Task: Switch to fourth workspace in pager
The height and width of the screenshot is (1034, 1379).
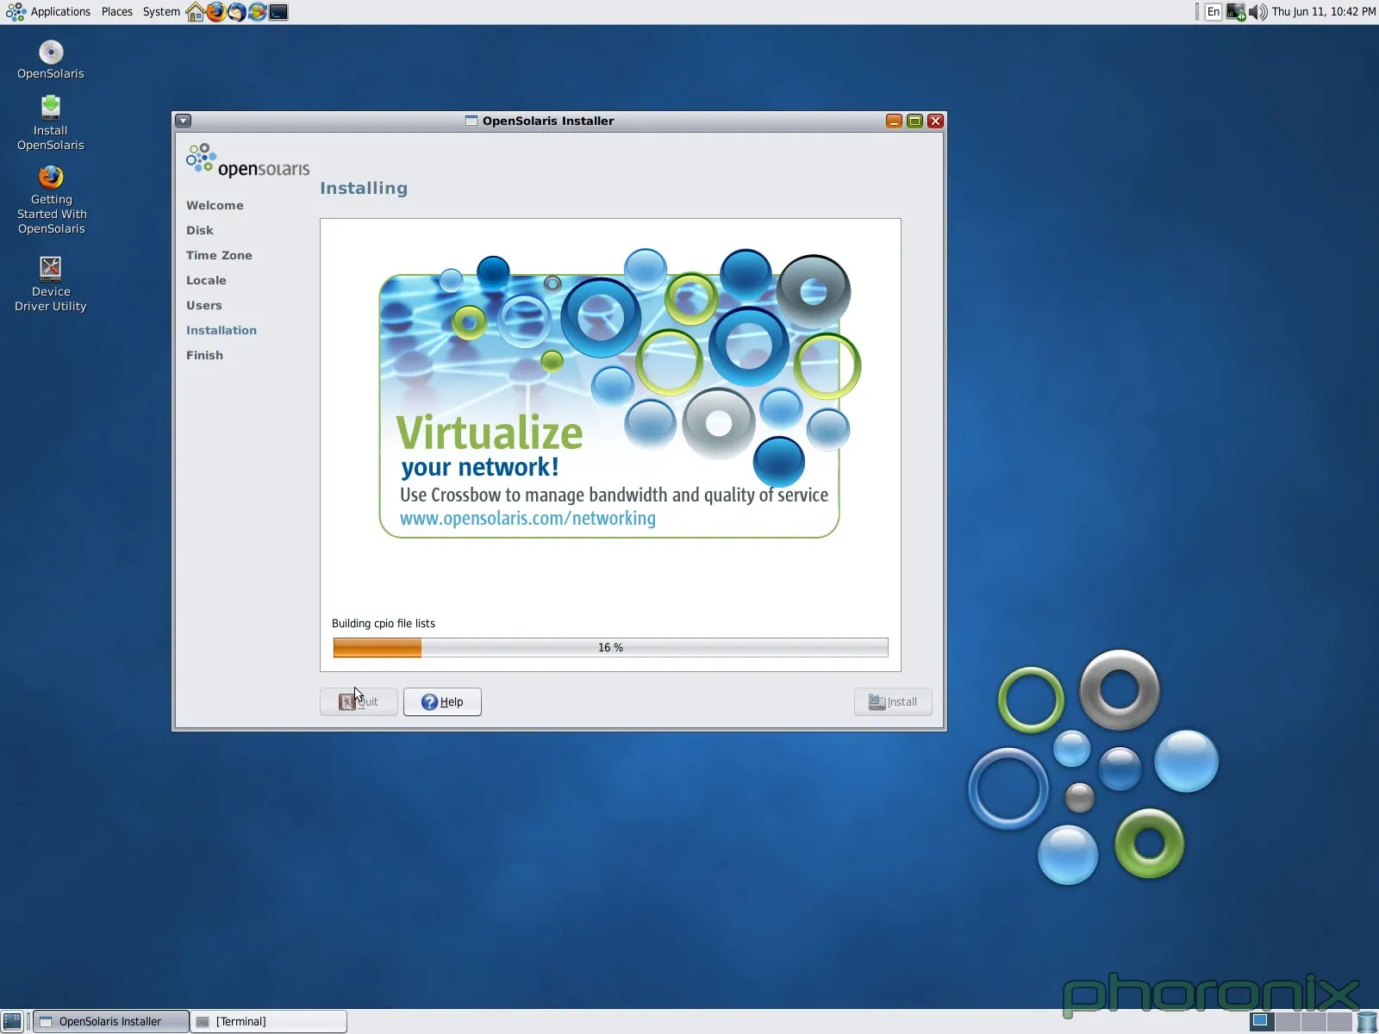Action: pos(1339,1021)
